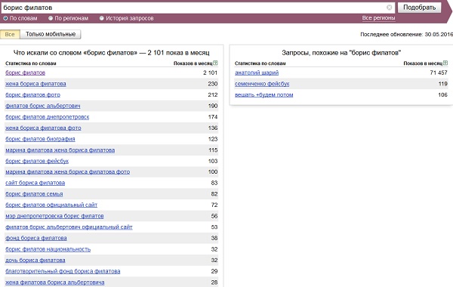Open the 'жена бориса филатова' link
Screen dimensions: 453x287
(35, 84)
